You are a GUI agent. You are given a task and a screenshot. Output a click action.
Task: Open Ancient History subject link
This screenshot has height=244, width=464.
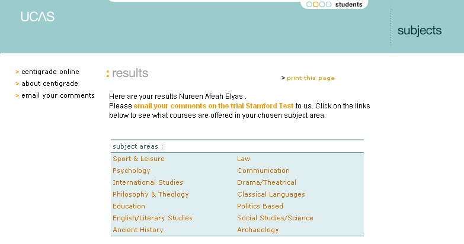point(137,230)
